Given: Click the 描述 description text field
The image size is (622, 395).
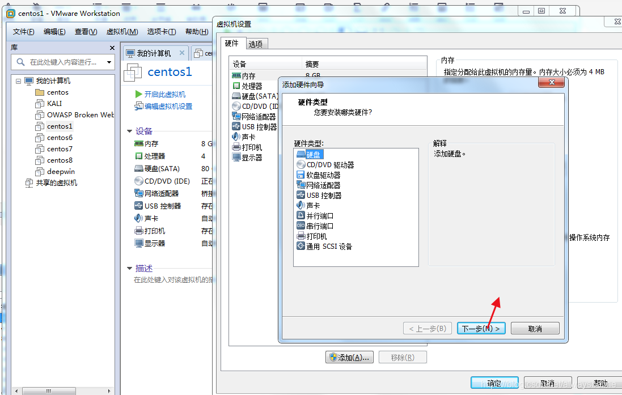Looking at the screenshot, I should [x=173, y=280].
